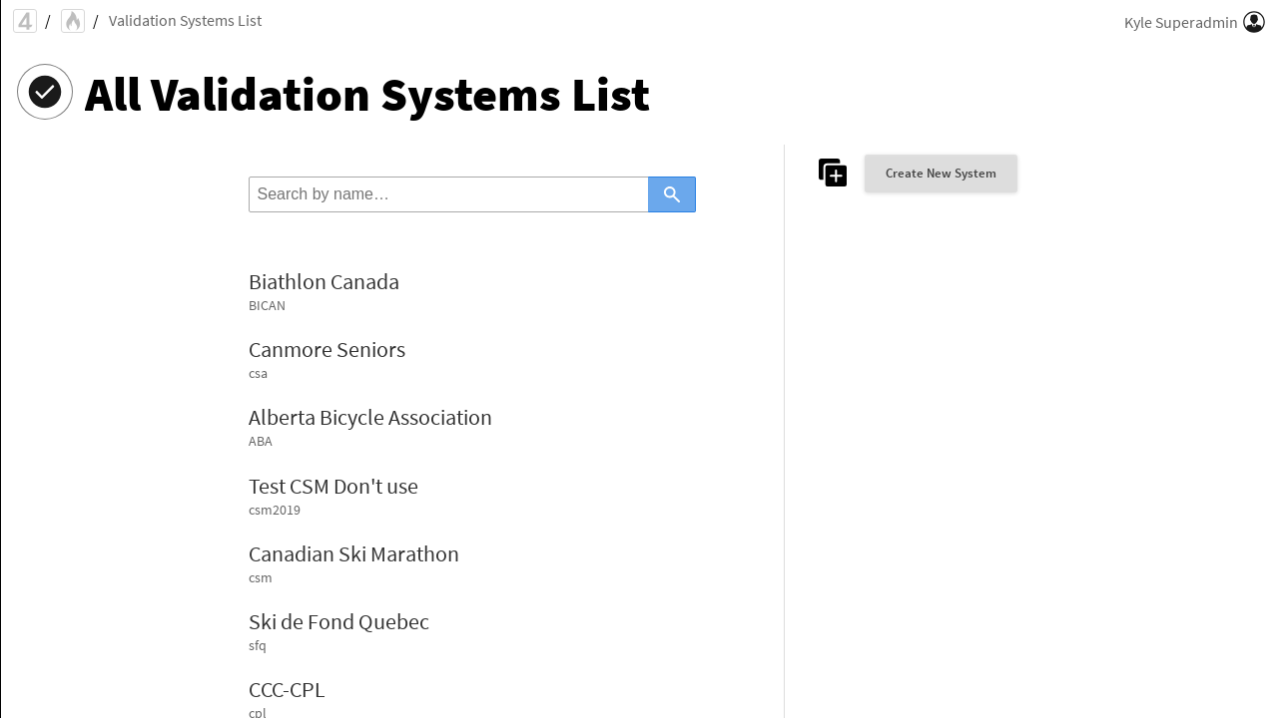
Task: Click the add-new-system plus icon
Action: (833, 173)
